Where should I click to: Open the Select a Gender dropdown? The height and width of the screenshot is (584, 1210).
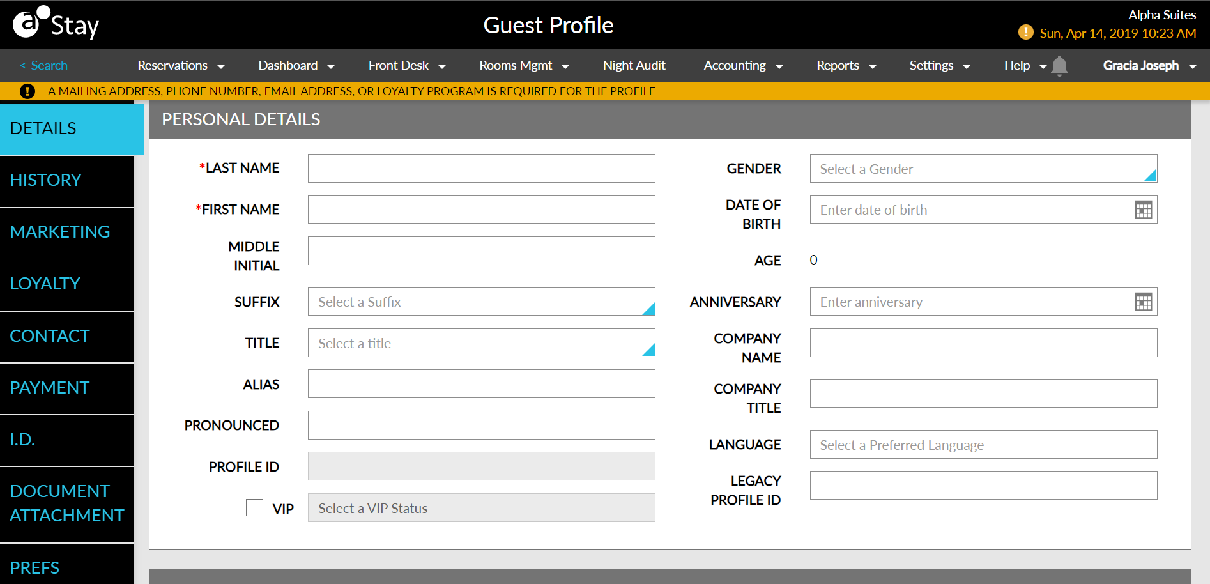point(983,169)
